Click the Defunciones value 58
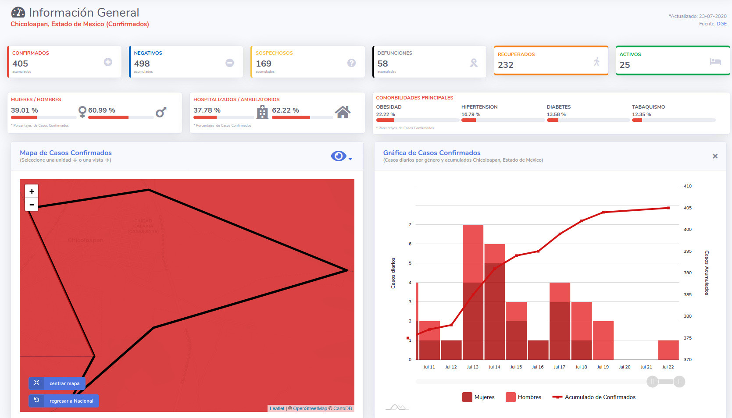 (x=382, y=64)
